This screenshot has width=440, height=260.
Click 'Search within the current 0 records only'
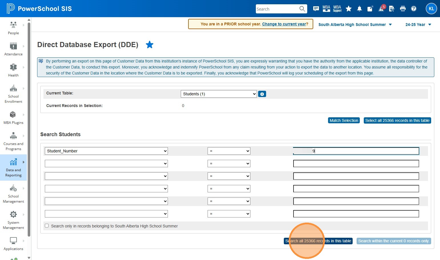coord(394,241)
